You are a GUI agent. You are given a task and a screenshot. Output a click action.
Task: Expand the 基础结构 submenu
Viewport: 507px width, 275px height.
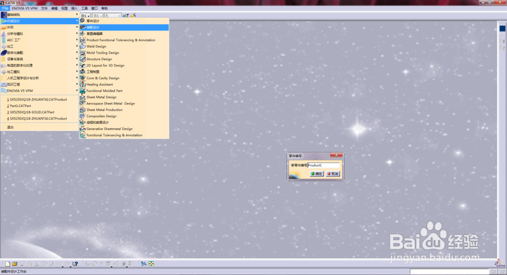[x=40, y=15]
